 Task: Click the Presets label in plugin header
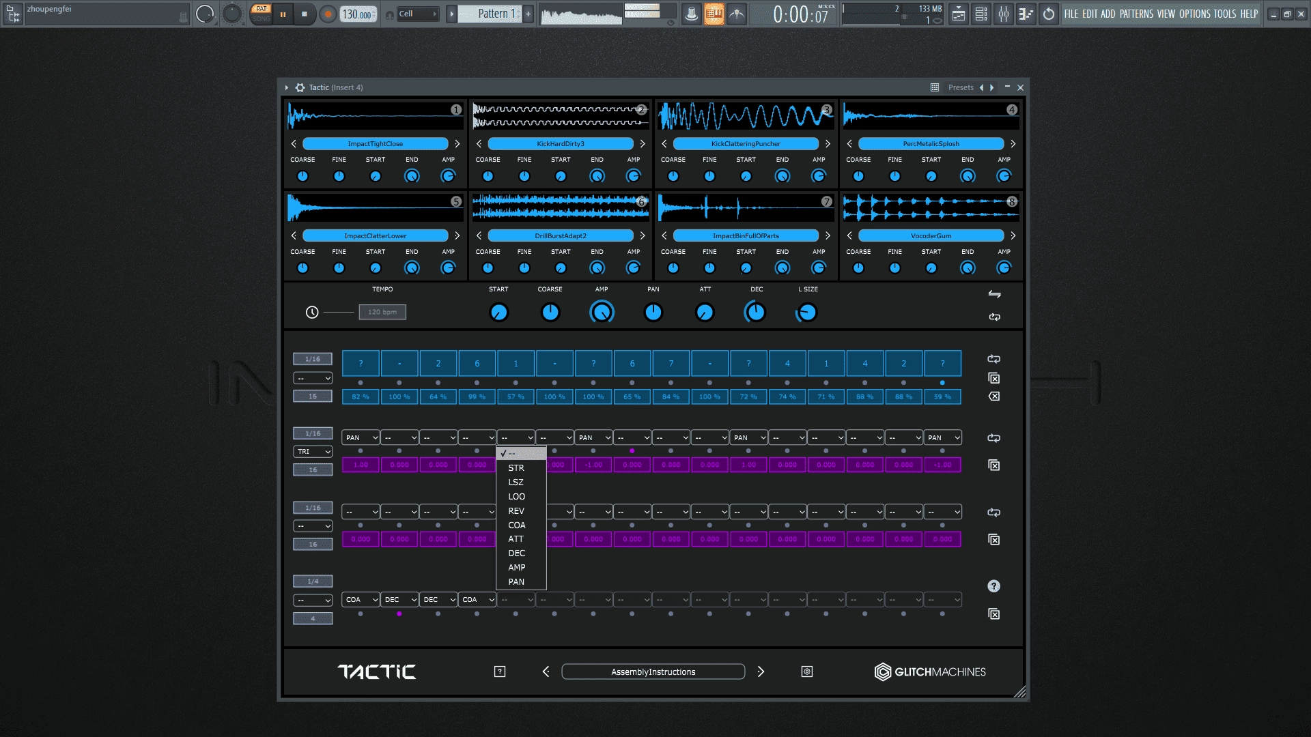click(x=961, y=87)
